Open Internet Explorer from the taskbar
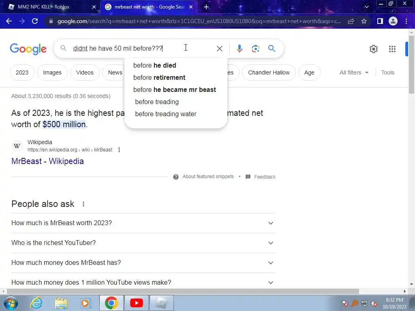 [36, 303]
